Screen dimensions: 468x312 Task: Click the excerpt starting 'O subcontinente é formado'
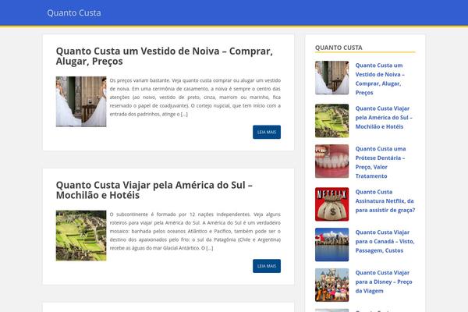(x=195, y=231)
